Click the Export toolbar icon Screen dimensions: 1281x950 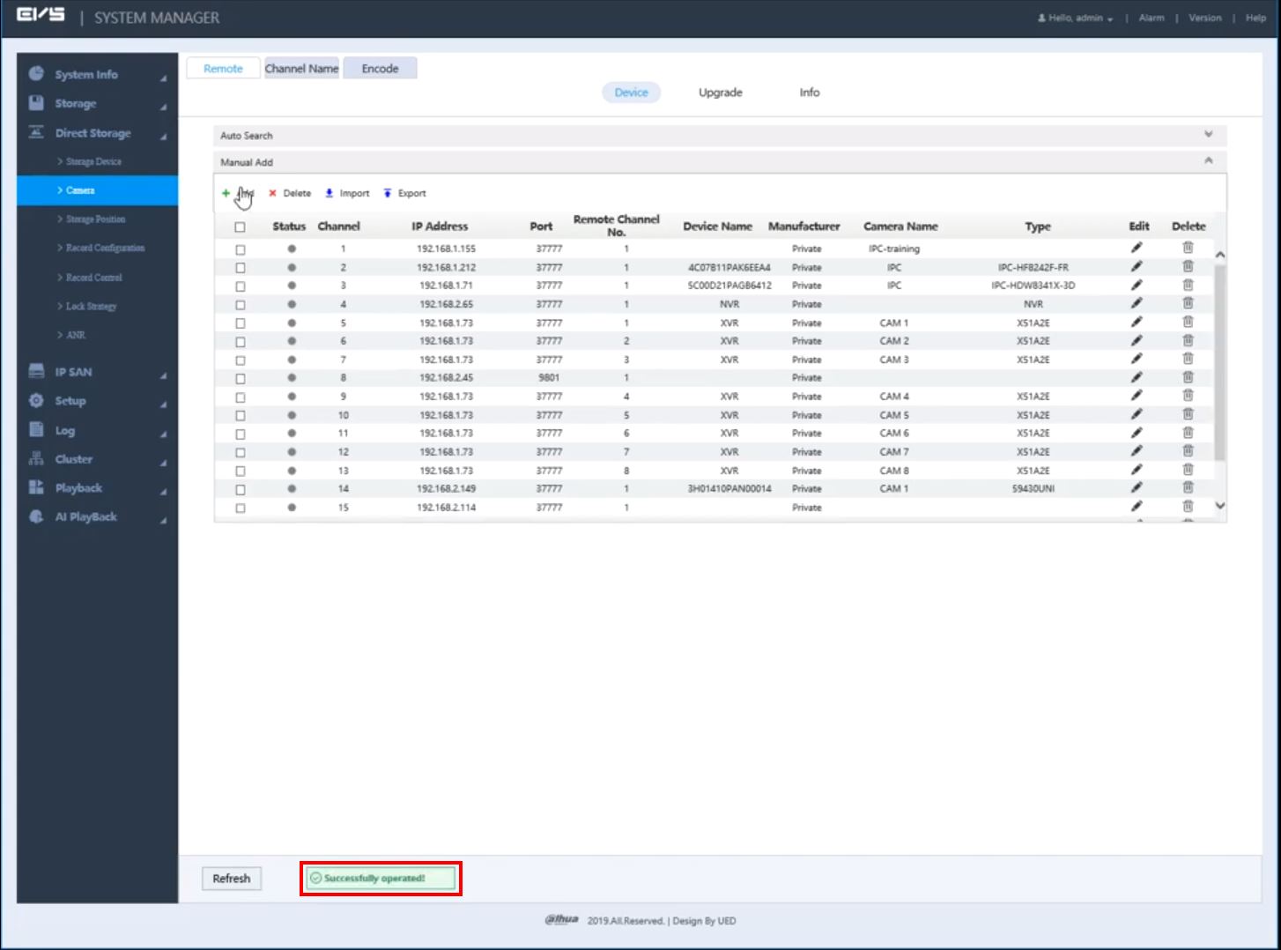(x=387, y=193)
